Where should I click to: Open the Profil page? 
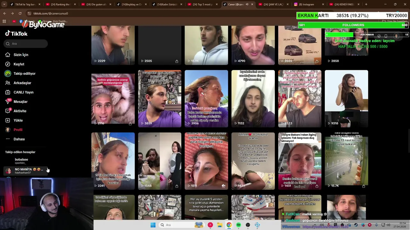[14, 130]
